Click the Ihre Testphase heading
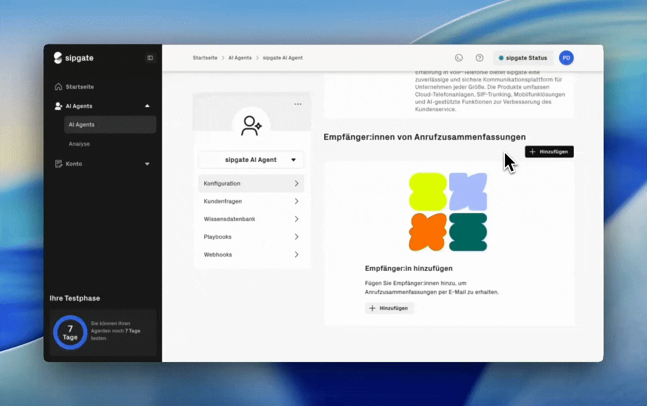Viewport: 647px width, 406px height. 75,298
